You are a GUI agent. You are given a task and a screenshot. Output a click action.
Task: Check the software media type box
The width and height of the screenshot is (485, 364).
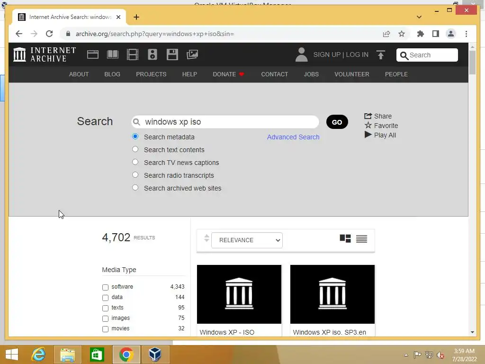point(105,287)
